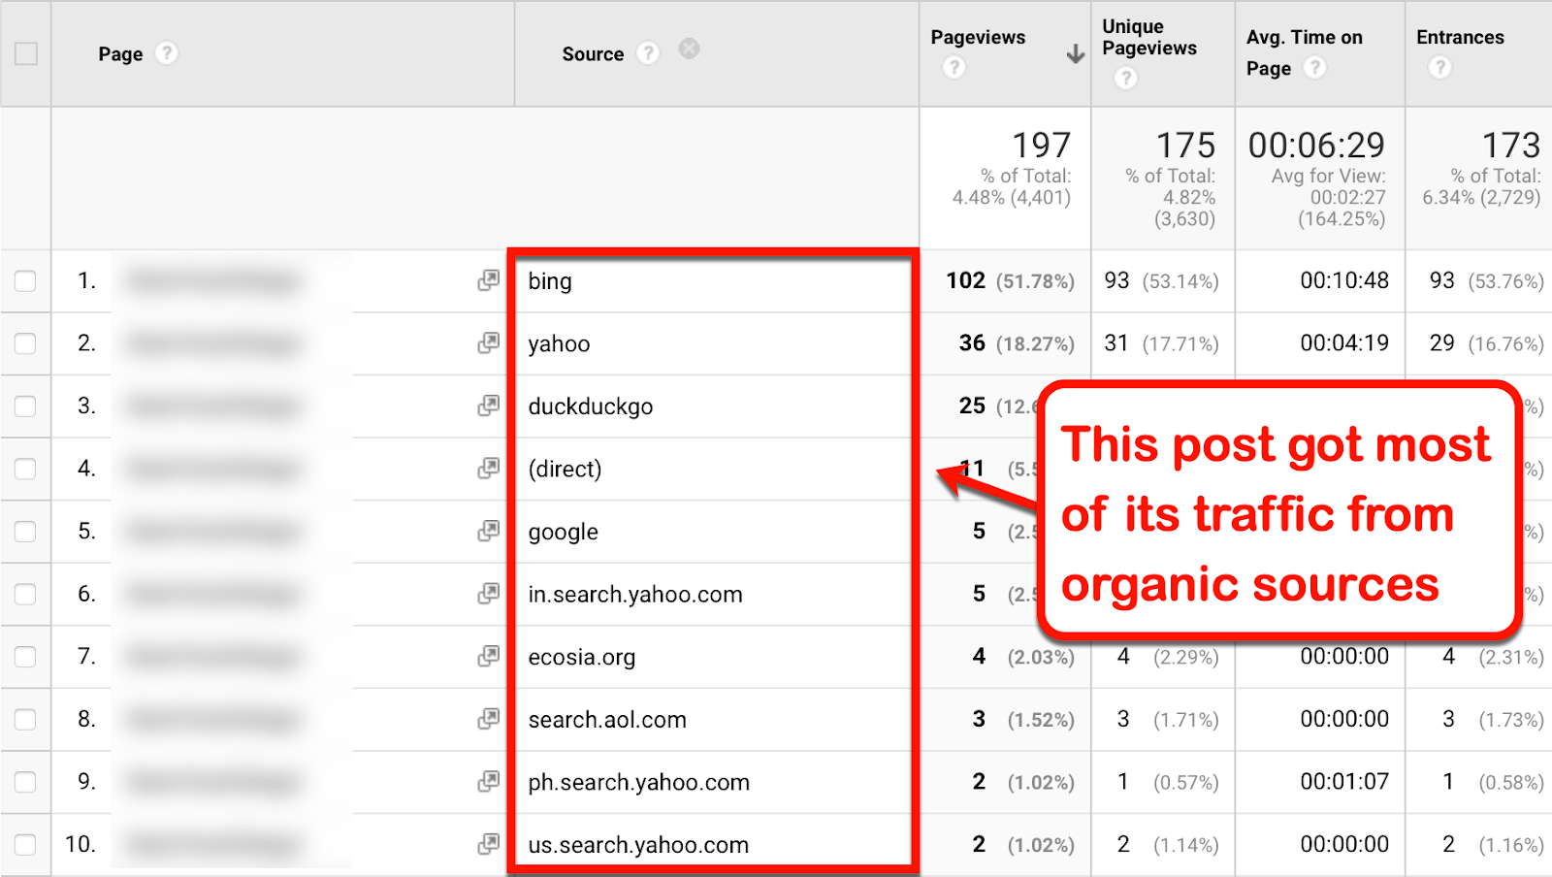
Task: Tick the checkbox for row 5 (google)
Action: (25, 532)
